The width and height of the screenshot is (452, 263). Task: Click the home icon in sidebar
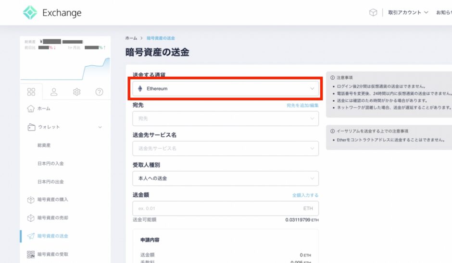pyautogui.click(x=31, y=109)
